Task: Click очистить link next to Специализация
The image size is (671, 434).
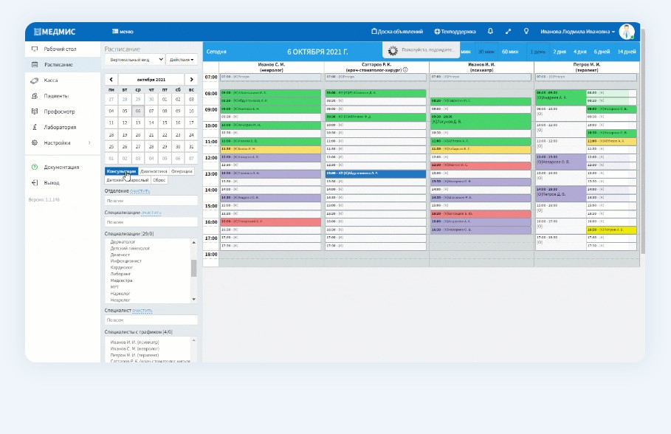Action: pyautogui.click(x=151, y=213)
